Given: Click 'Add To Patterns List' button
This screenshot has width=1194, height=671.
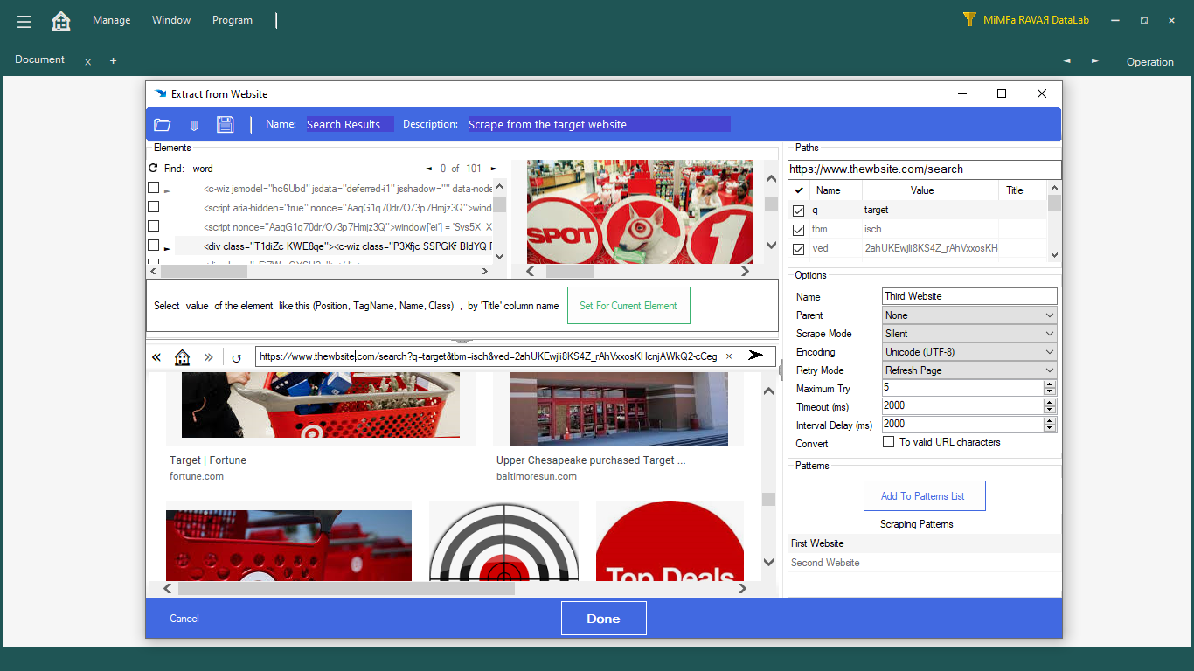Looking at the screenshot, I should 924,496.
